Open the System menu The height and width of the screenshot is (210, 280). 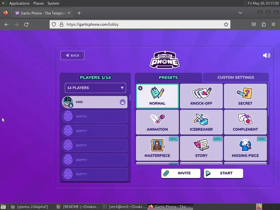(53, 3)
